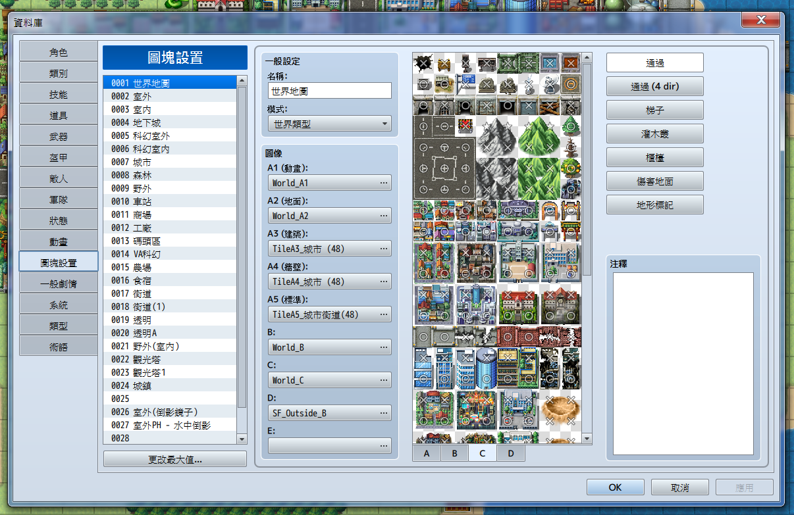794x515 pixels.
Task: Click the 更改最大值... button
Action: pos(175,459)
